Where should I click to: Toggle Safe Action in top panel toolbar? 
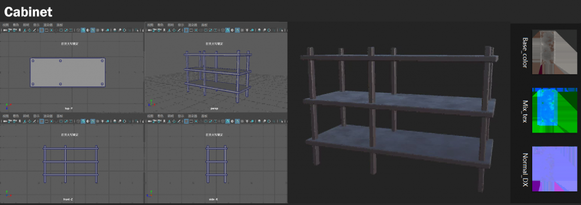66,31
